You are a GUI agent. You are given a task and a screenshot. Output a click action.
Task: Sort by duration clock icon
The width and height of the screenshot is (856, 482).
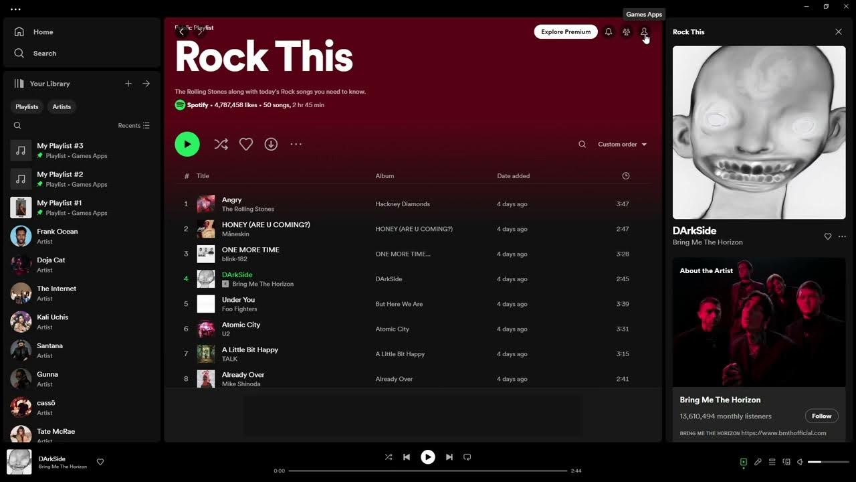(x=626, y=176)
